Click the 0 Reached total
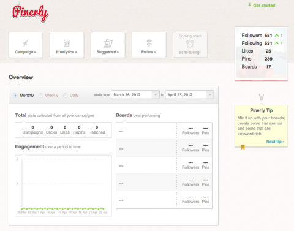The height and width of the screenshot is (231, 294). [97, 130]
